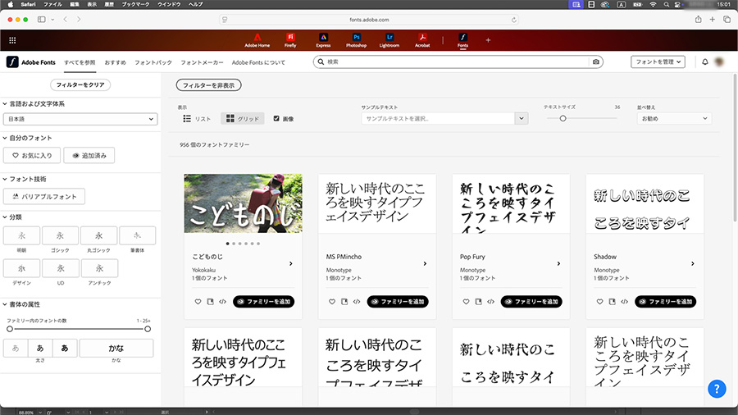Open the おすすめ tab
The width and height of the screenshot is (738, 415).
[x=116, y=62]
